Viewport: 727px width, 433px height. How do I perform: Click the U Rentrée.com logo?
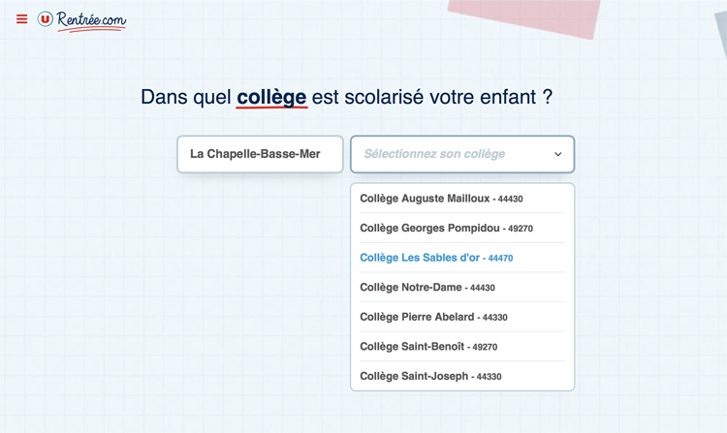pos(81,20)
